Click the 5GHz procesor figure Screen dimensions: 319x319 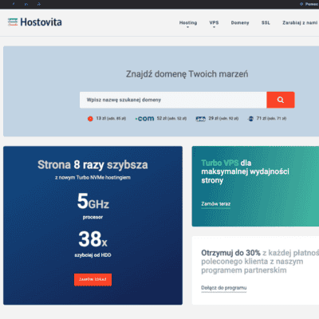[x=93, y=206]
